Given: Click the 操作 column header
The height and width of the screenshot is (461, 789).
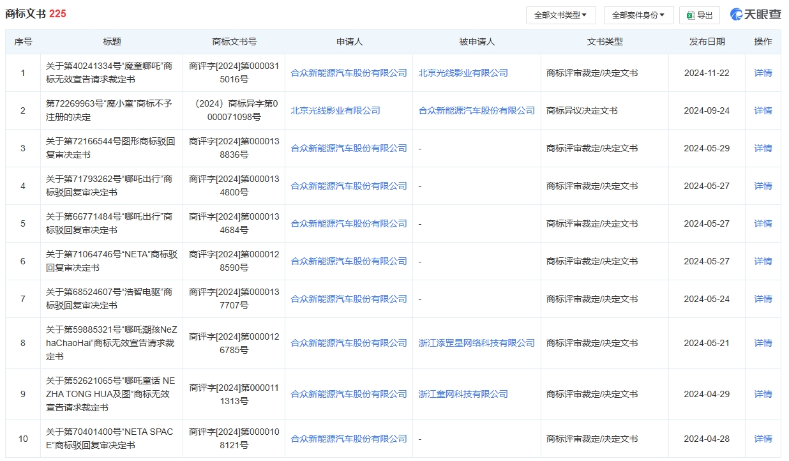Looking at the screenshot, I should [763, 42].
